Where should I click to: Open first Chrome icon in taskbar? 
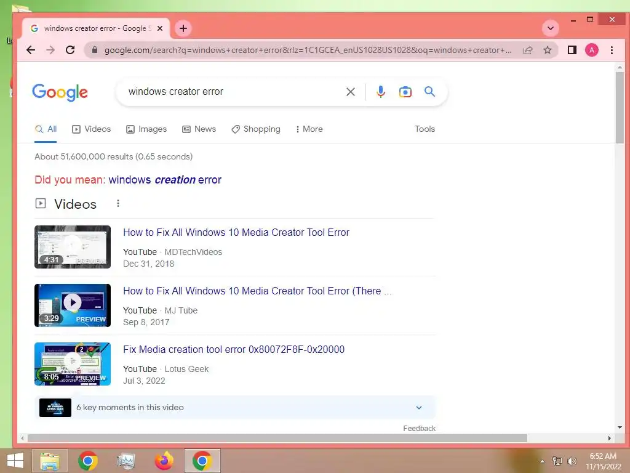88,461
